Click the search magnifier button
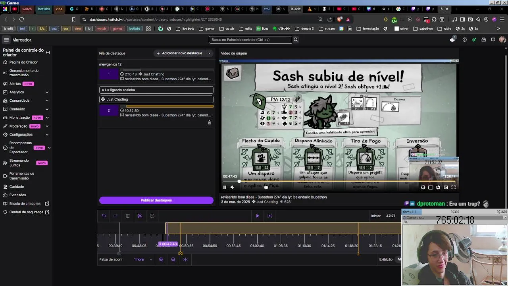The width and height of the screenshot is (508, 286). pos(295,40)
